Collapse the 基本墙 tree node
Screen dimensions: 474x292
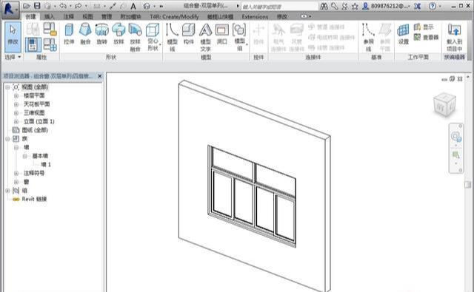click(x=24, y=156)
